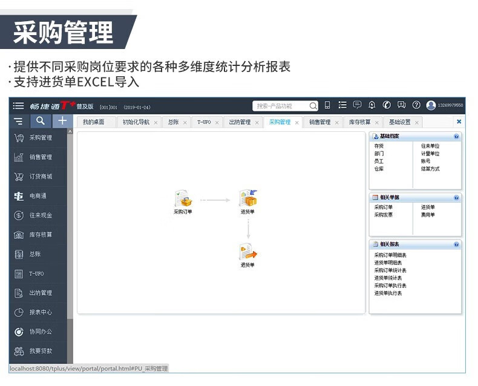
Task: Collapse the 相关报表 panel
Action: 456,244
